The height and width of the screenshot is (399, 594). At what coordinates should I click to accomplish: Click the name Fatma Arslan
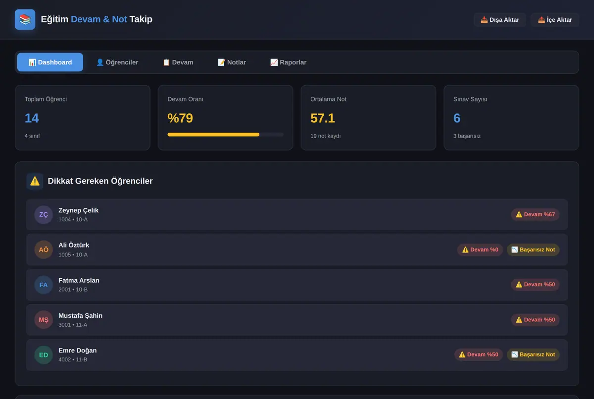(79, 281)
